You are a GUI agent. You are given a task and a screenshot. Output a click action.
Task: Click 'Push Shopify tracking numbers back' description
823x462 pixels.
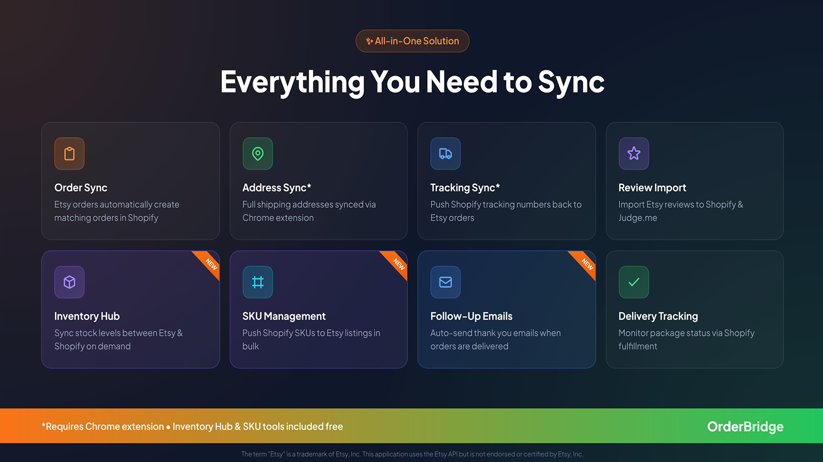point(506,211)
